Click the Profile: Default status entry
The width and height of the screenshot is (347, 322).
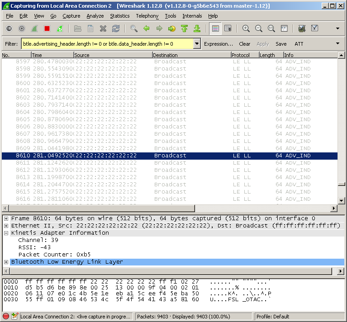tap(273, 317)
